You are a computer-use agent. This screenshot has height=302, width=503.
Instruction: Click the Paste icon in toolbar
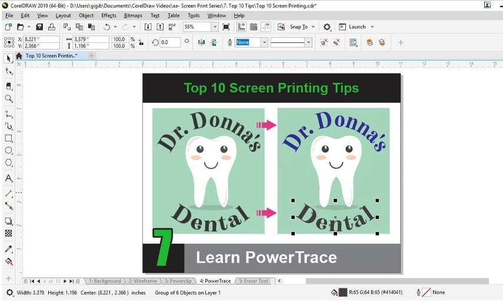click(91, 27)
